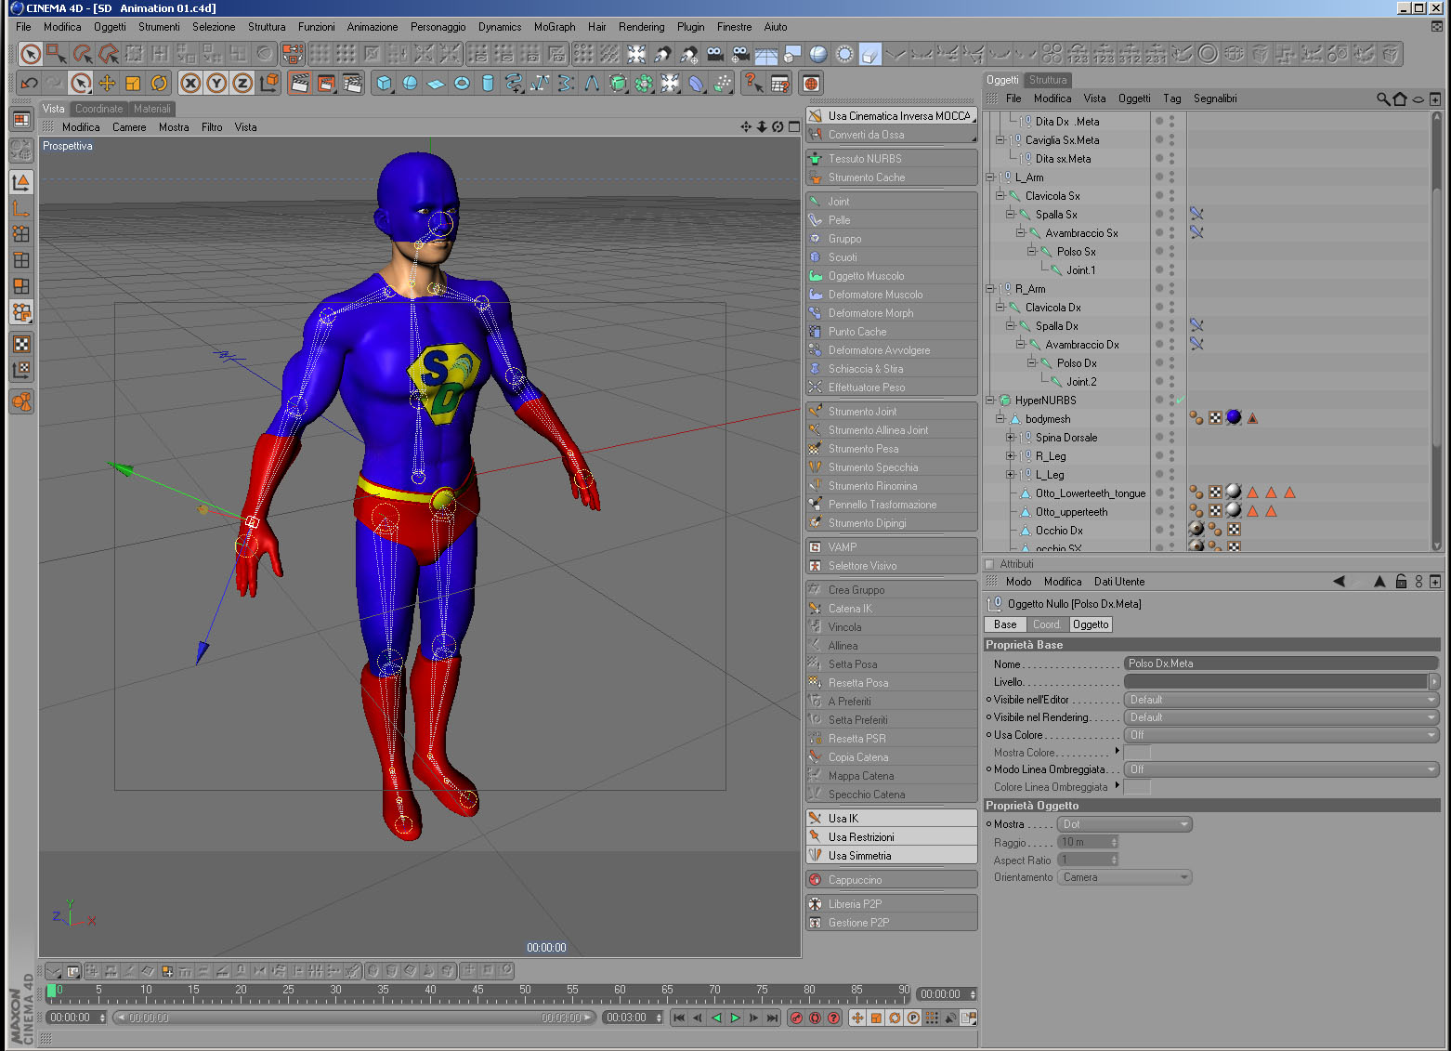This screenshot has height=1051, width=1451.
Task: Click frame 45 on the timeline ruler
Action: point(477,992)
